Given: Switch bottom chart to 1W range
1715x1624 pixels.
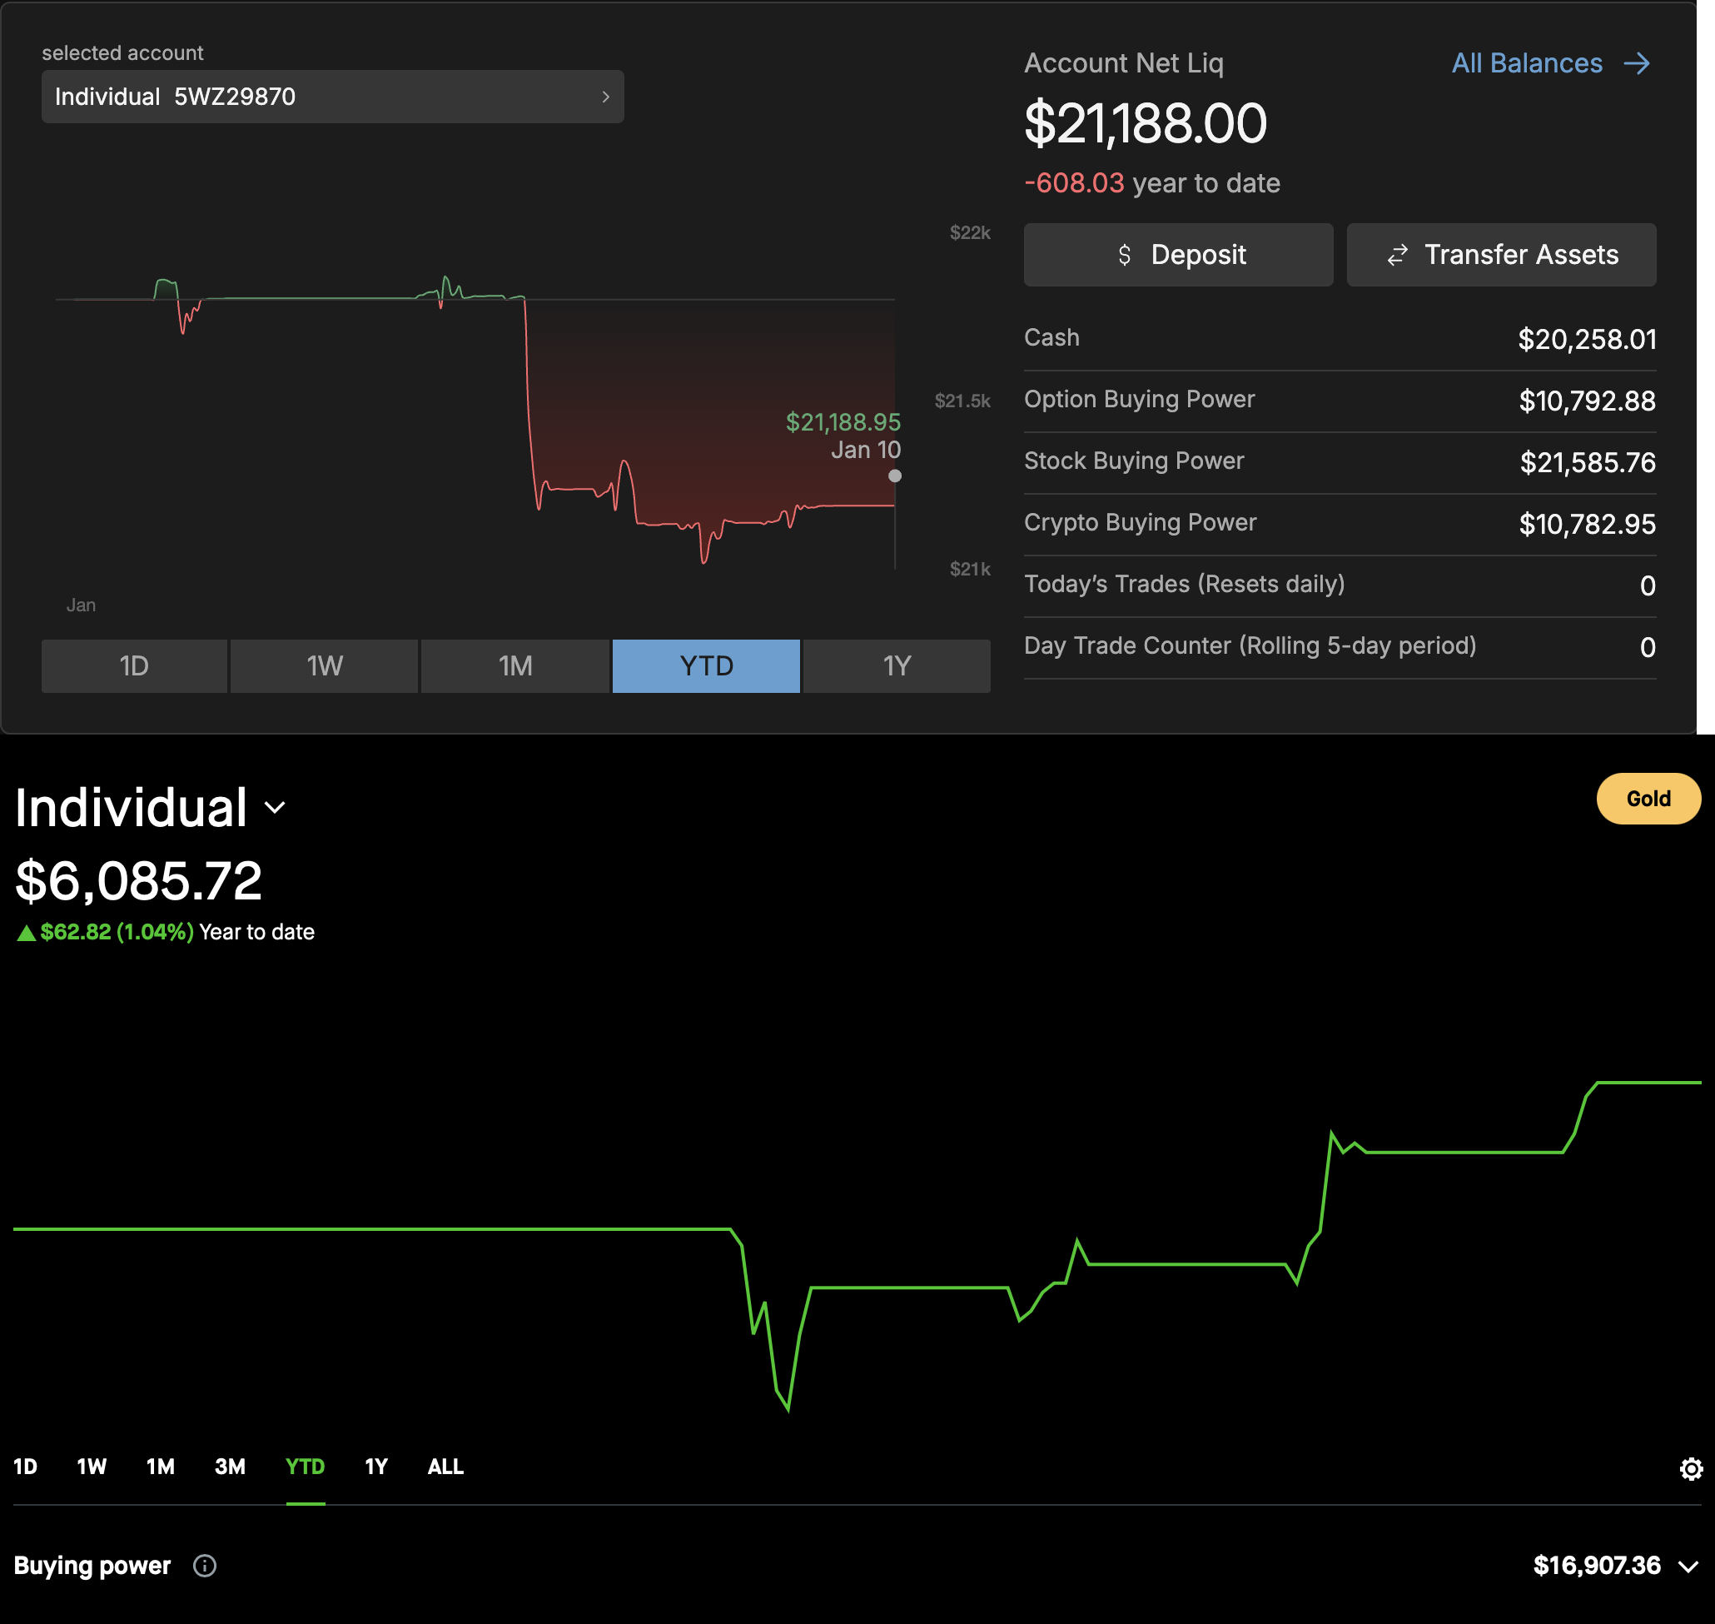Looking at the screenshot, I should click(91, 1467).
